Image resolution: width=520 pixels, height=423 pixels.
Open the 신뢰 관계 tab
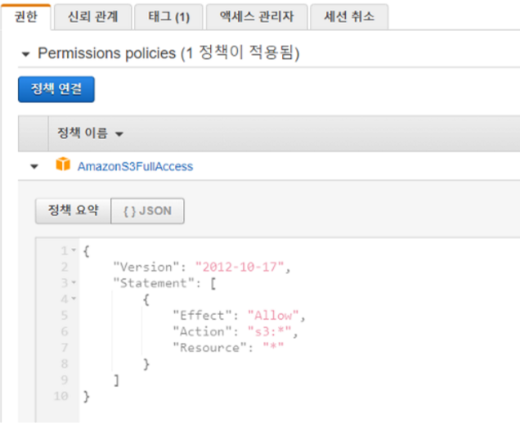(93, 17)
